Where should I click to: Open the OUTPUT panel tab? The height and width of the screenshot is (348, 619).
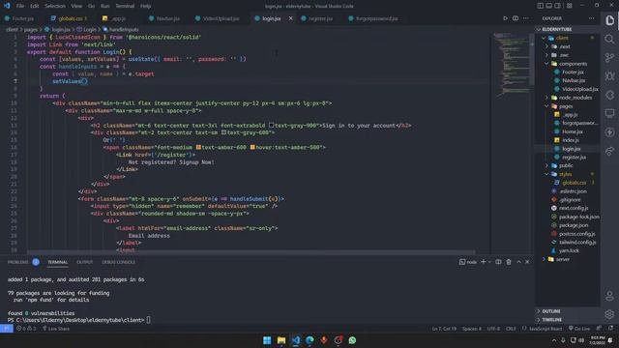pyautogui.click(x=84, y=262)
